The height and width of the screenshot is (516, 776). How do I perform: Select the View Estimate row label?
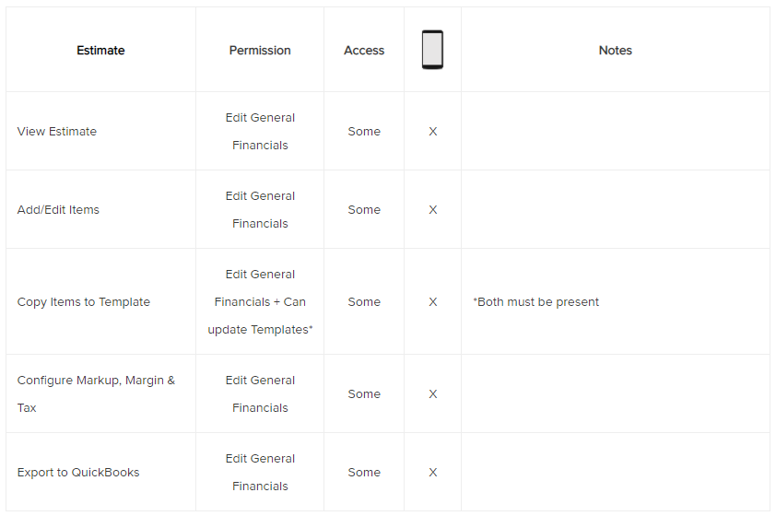point(57,132)
